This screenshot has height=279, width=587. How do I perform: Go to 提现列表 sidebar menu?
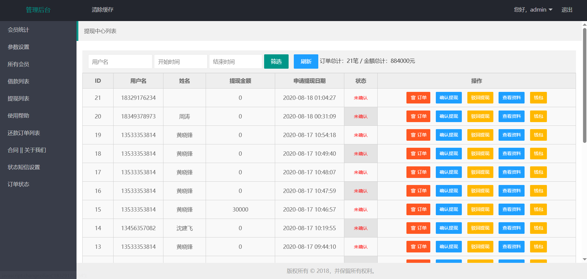click(x=18, y=99)
